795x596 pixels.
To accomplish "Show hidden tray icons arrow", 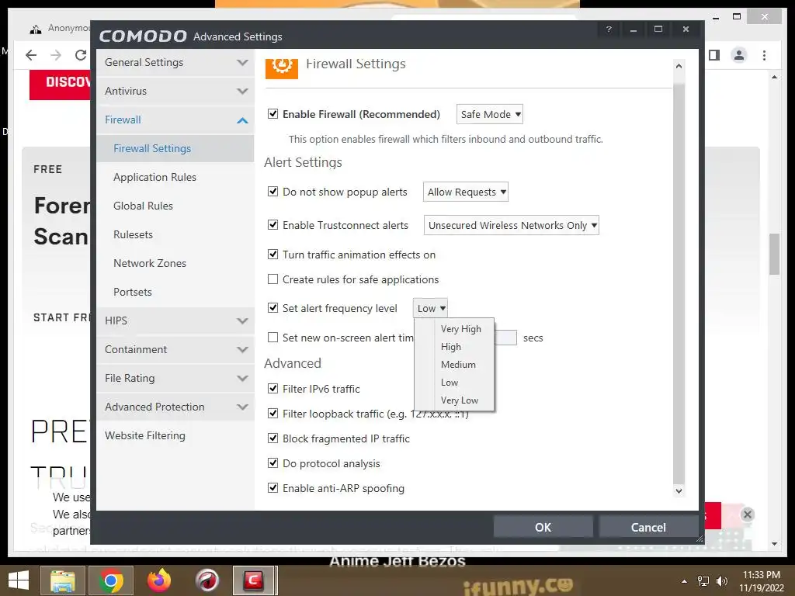I will click(685, 581).
